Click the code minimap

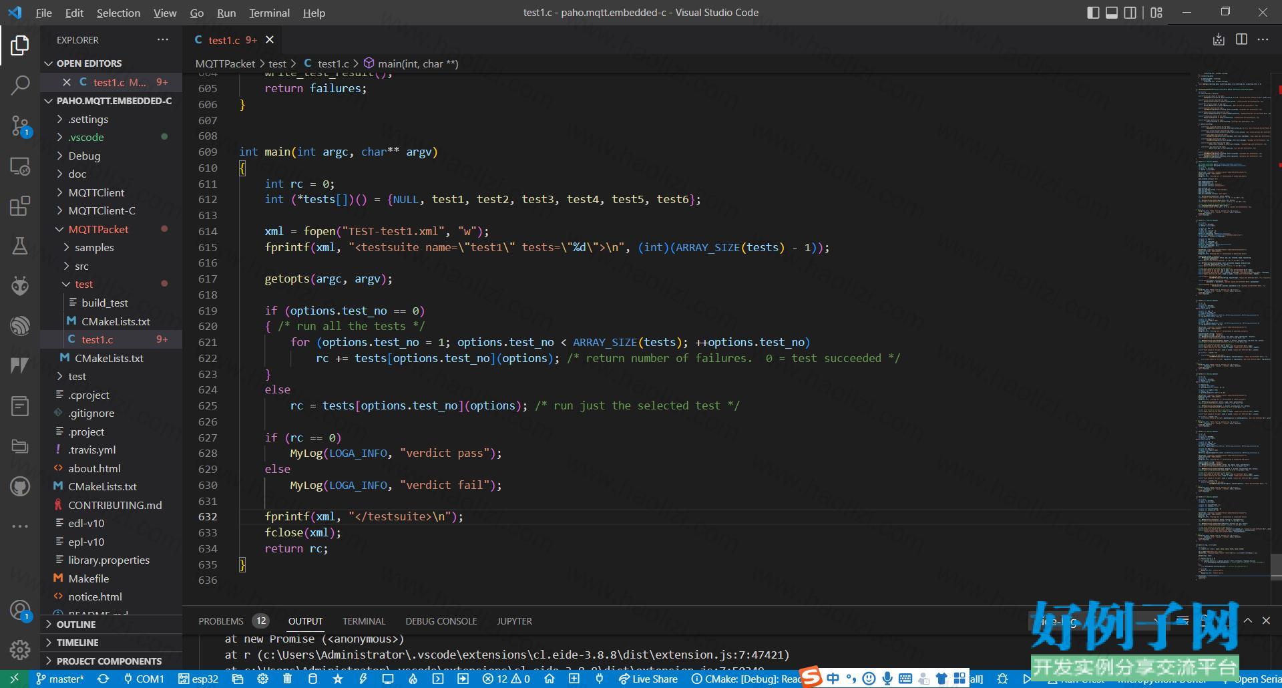point(1233,327)
